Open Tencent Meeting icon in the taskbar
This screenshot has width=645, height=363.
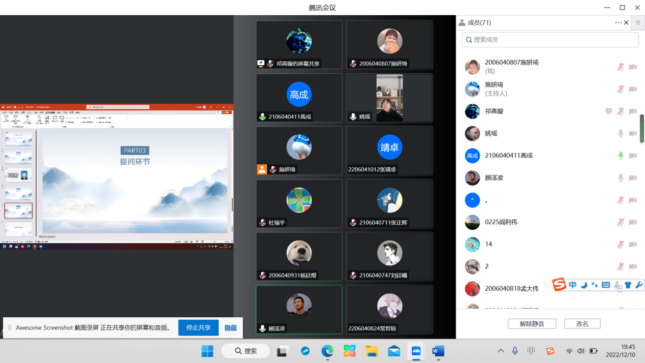point(416,351)
